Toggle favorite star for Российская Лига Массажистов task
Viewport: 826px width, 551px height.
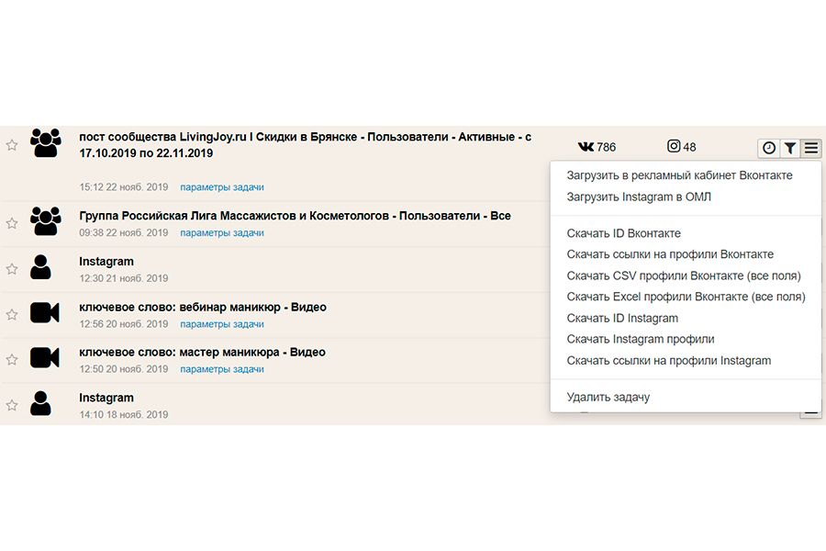[x=12, y=223]
